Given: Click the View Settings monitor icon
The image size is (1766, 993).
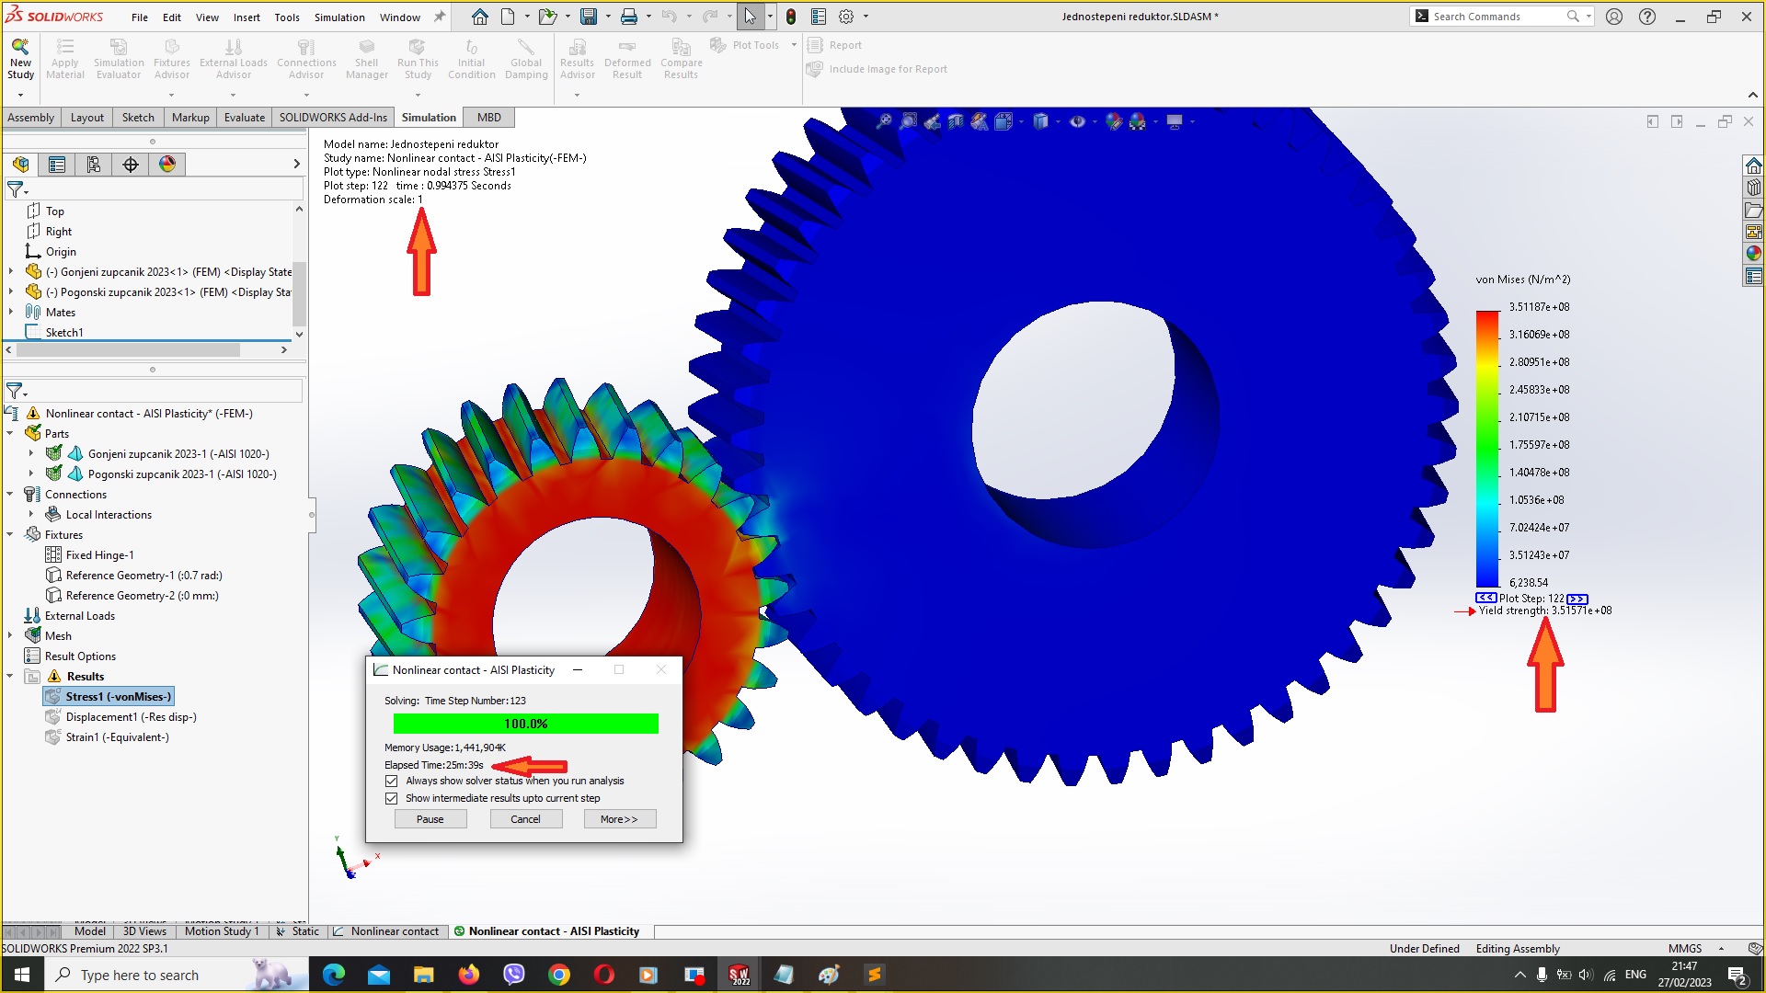Looking at the screenshot, I should (x=1175, y=121).
